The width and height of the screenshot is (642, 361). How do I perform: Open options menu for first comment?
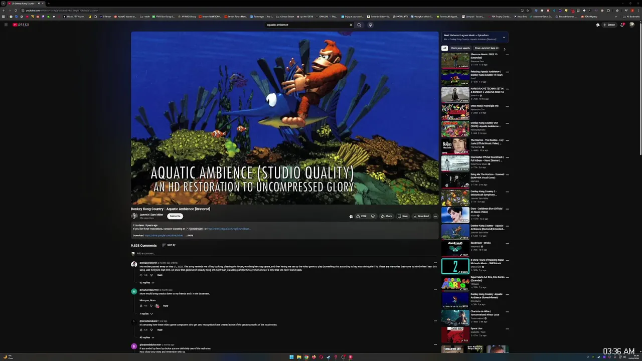tap(435, 263)
